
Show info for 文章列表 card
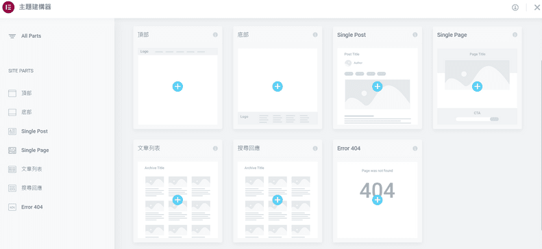coord(215,148)
